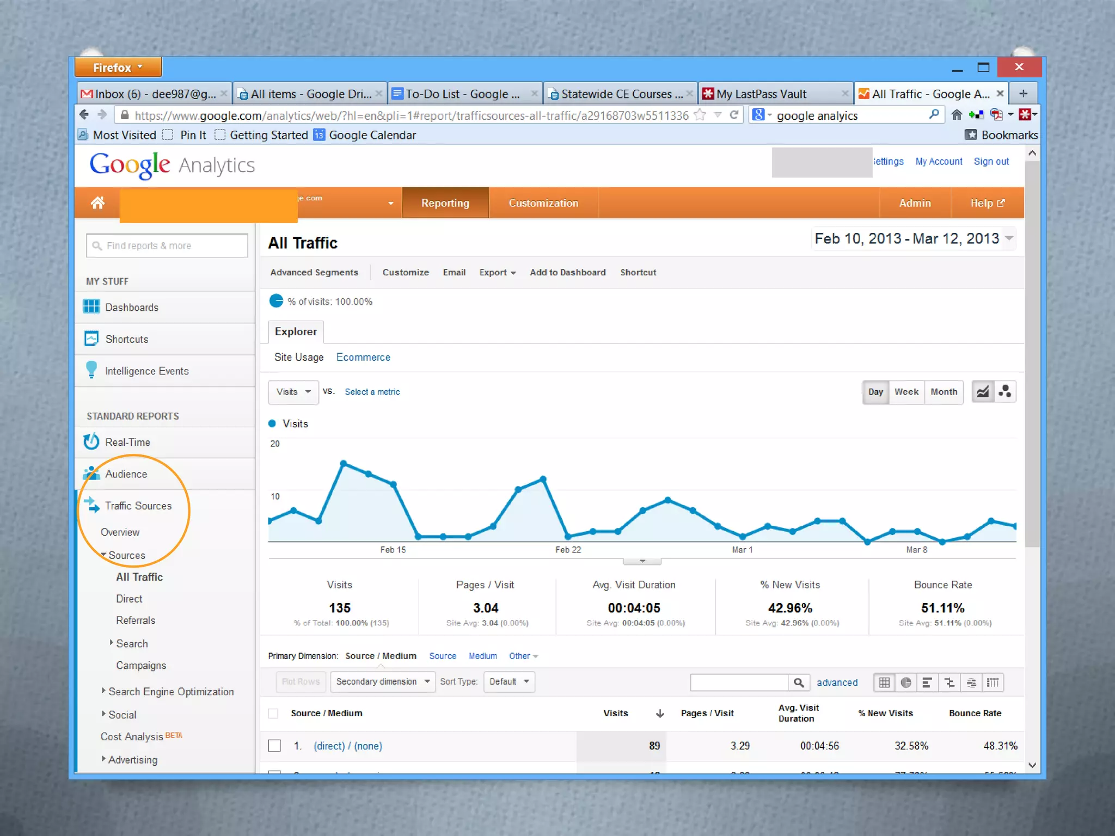This screenshot has width=1115, height=836.
Task: Collapse the Sources section
Action: (x=103, y=555)
